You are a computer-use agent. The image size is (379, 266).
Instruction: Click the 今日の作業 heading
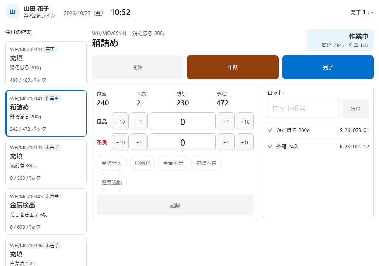[18, 32]
